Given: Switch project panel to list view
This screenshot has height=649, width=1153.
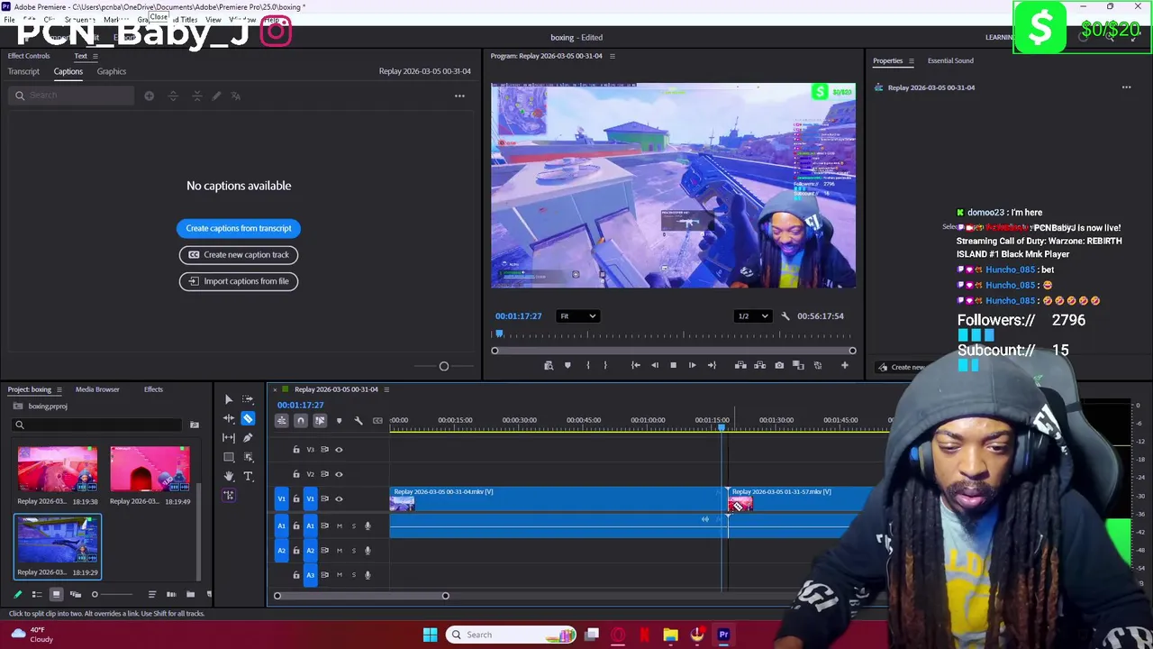Looking at the screenshot, I should [x=37, y=594].
